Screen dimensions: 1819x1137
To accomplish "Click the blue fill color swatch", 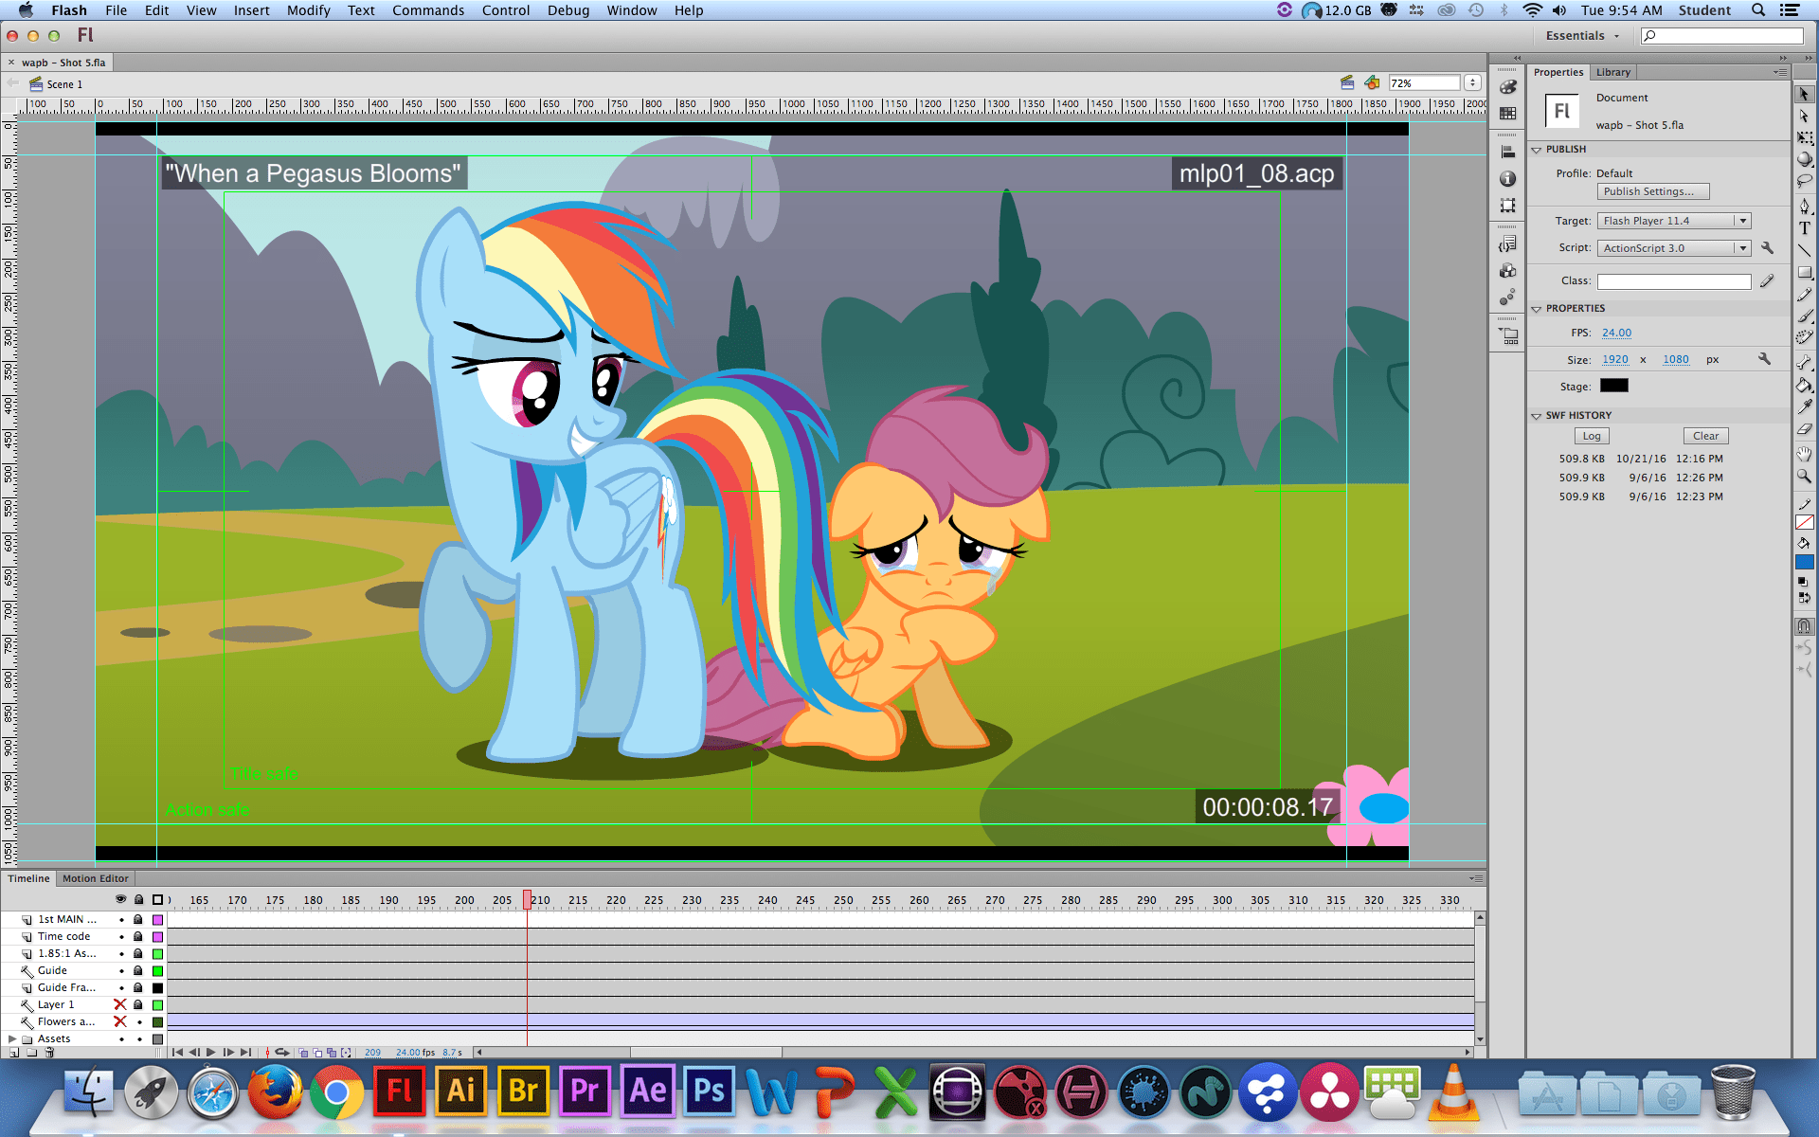I will point(1805,562).
